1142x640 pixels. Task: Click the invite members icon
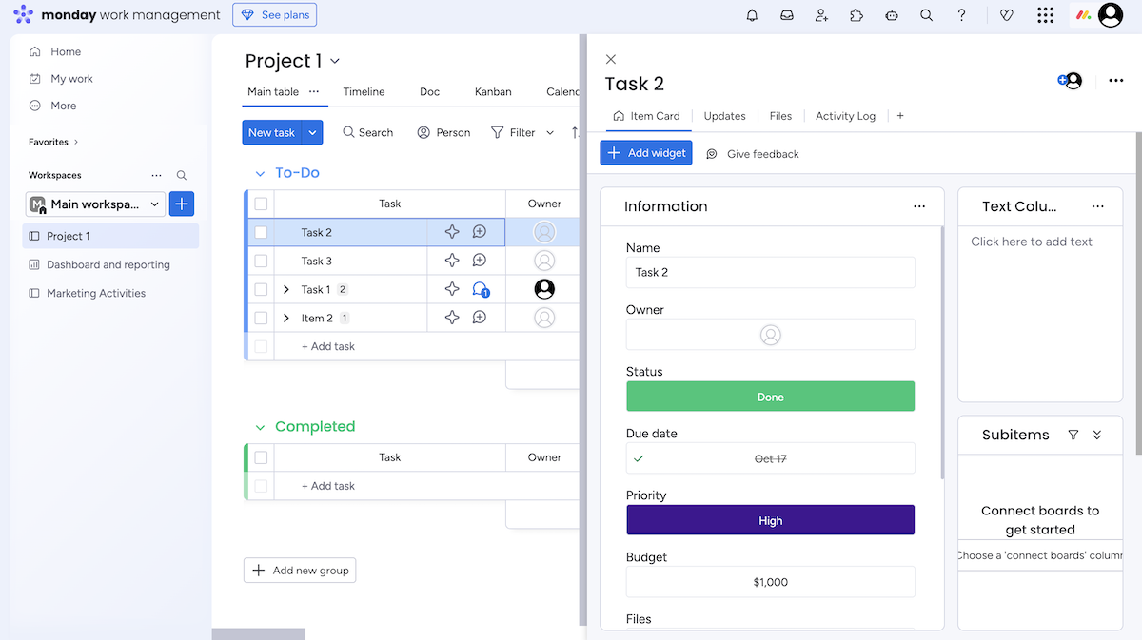[x=821, y=15]
